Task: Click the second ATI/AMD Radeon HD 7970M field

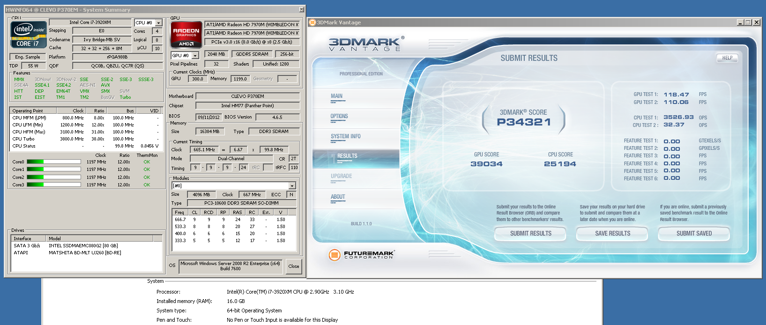Action: point(253,33)
